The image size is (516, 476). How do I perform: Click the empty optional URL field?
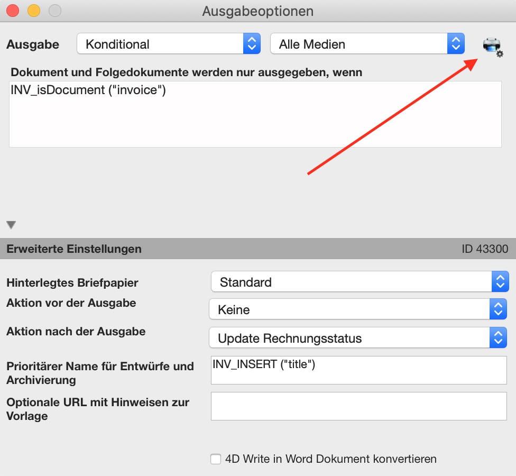[358, 406]
